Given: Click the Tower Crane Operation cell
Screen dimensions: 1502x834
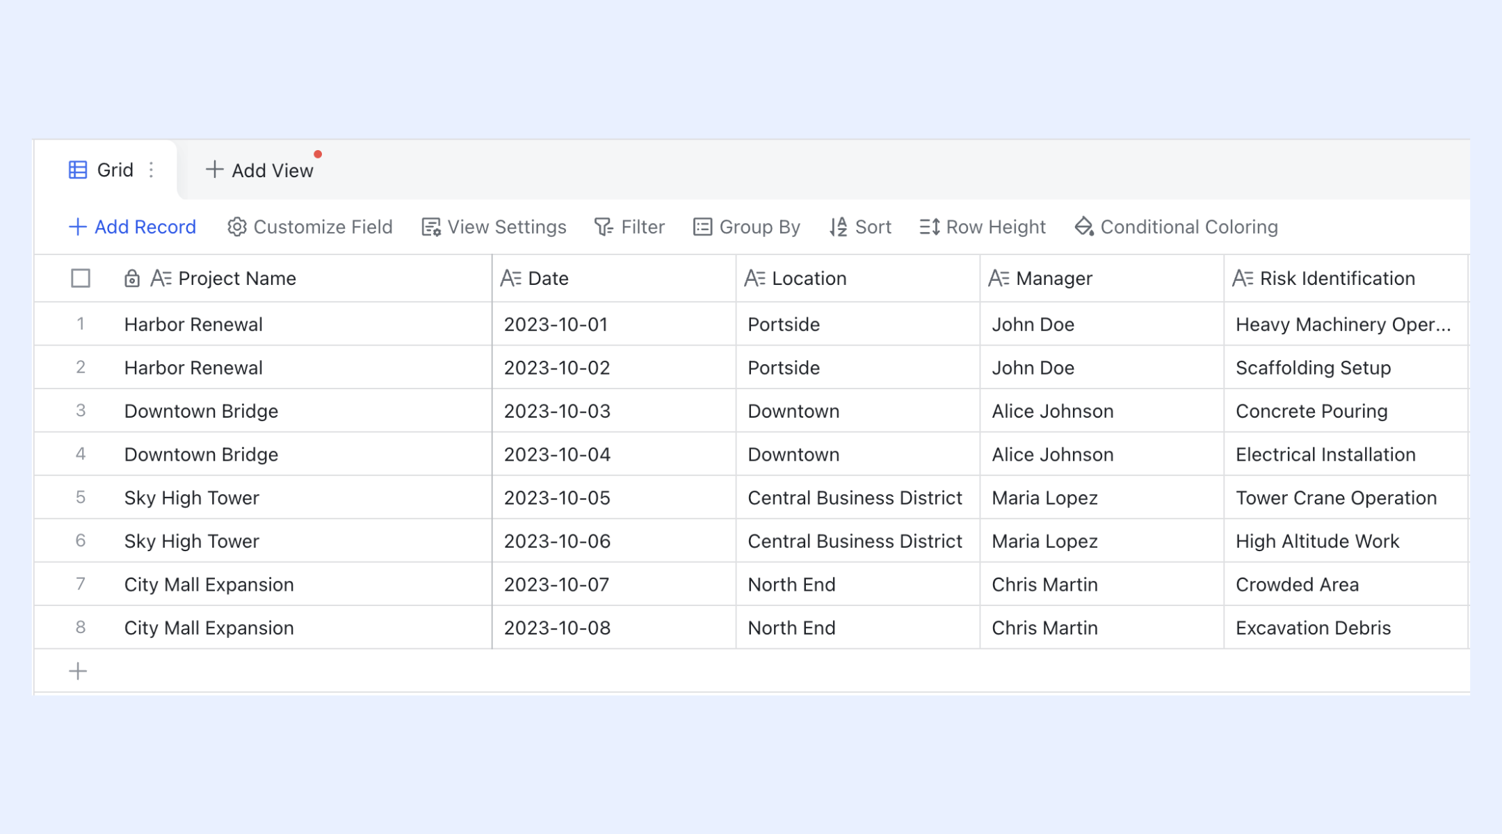Looking at the screenshot, I should [1346, 498].
